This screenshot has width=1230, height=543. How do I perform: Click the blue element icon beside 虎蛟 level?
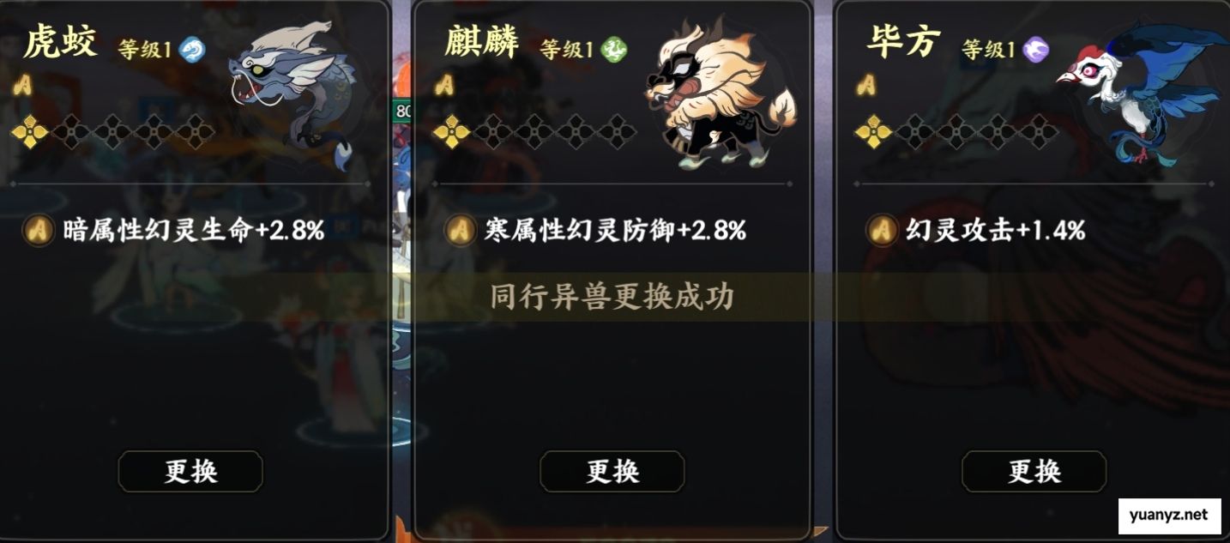coord(192,50)
